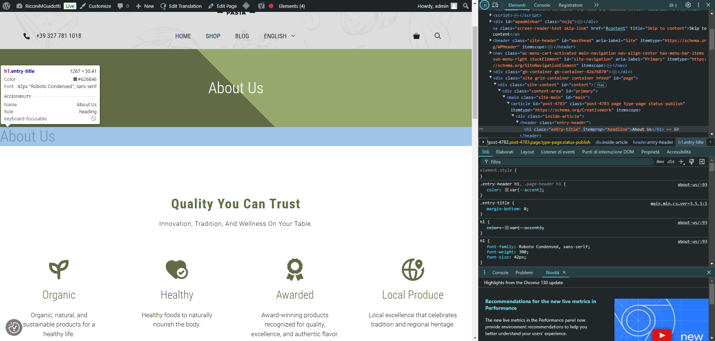Click the phone icon beside the number
The height and width of the screenshot is (341, 715).
point(26,36)
